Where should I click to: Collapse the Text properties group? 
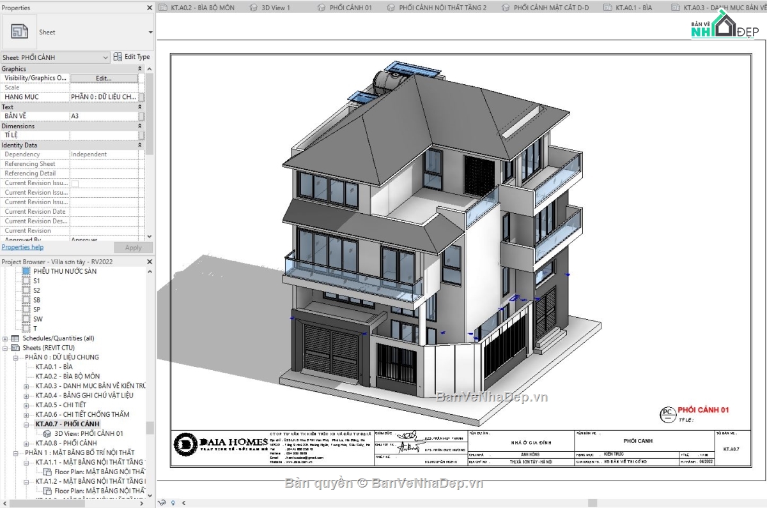point(140,107)
